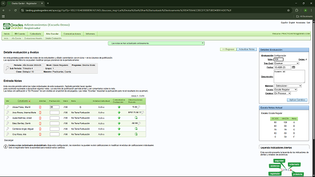Open the view magnifier for Contreras Angel, Miguel

(8, 129)
